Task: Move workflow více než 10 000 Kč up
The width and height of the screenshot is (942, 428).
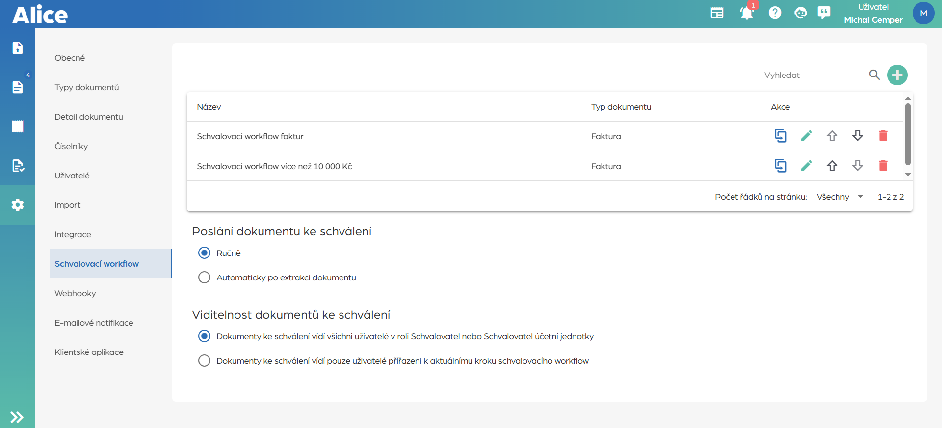Action: 832,166
